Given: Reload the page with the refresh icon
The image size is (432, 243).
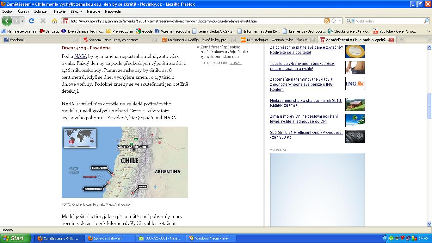Looking at the screenshot, I should (x=32, y=21).
